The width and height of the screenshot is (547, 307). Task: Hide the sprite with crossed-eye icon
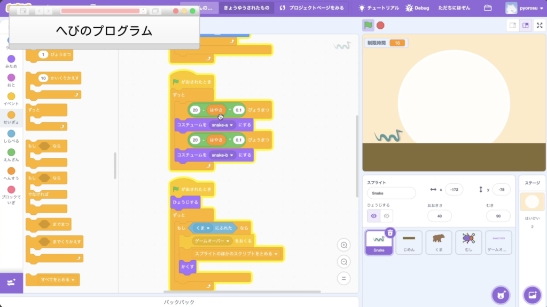(x=386, y=216)
